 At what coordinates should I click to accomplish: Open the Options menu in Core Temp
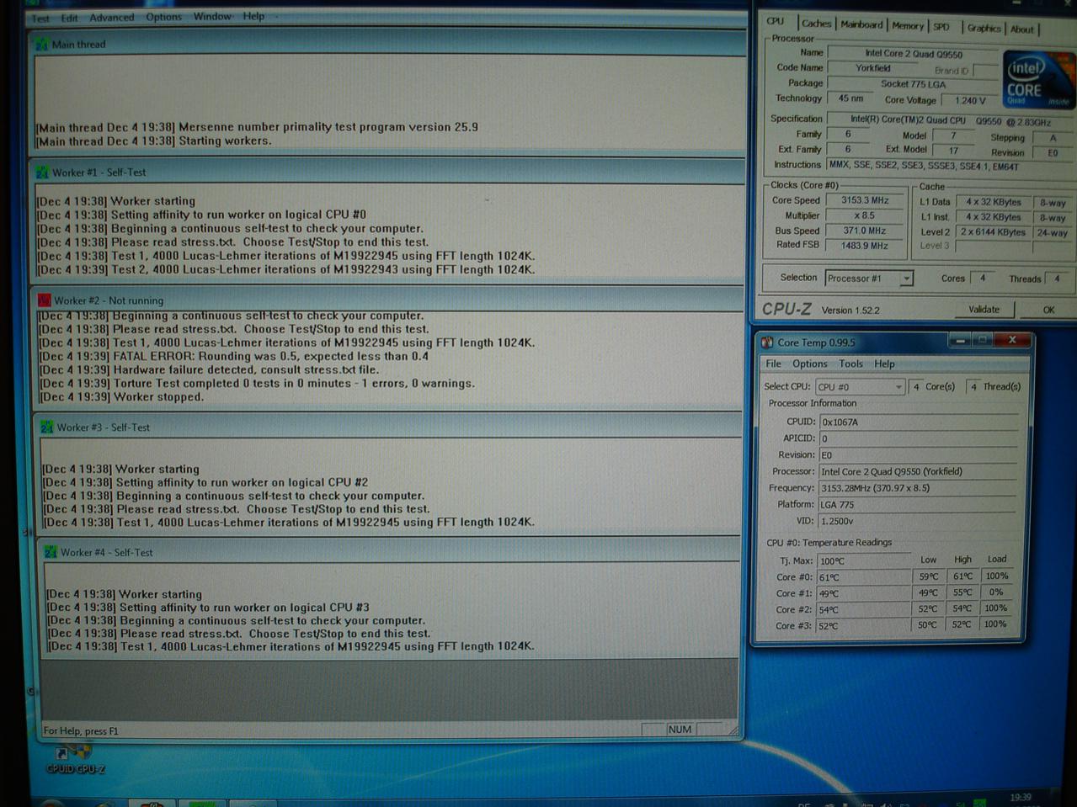pyautogui.click(x=809, y=364)
